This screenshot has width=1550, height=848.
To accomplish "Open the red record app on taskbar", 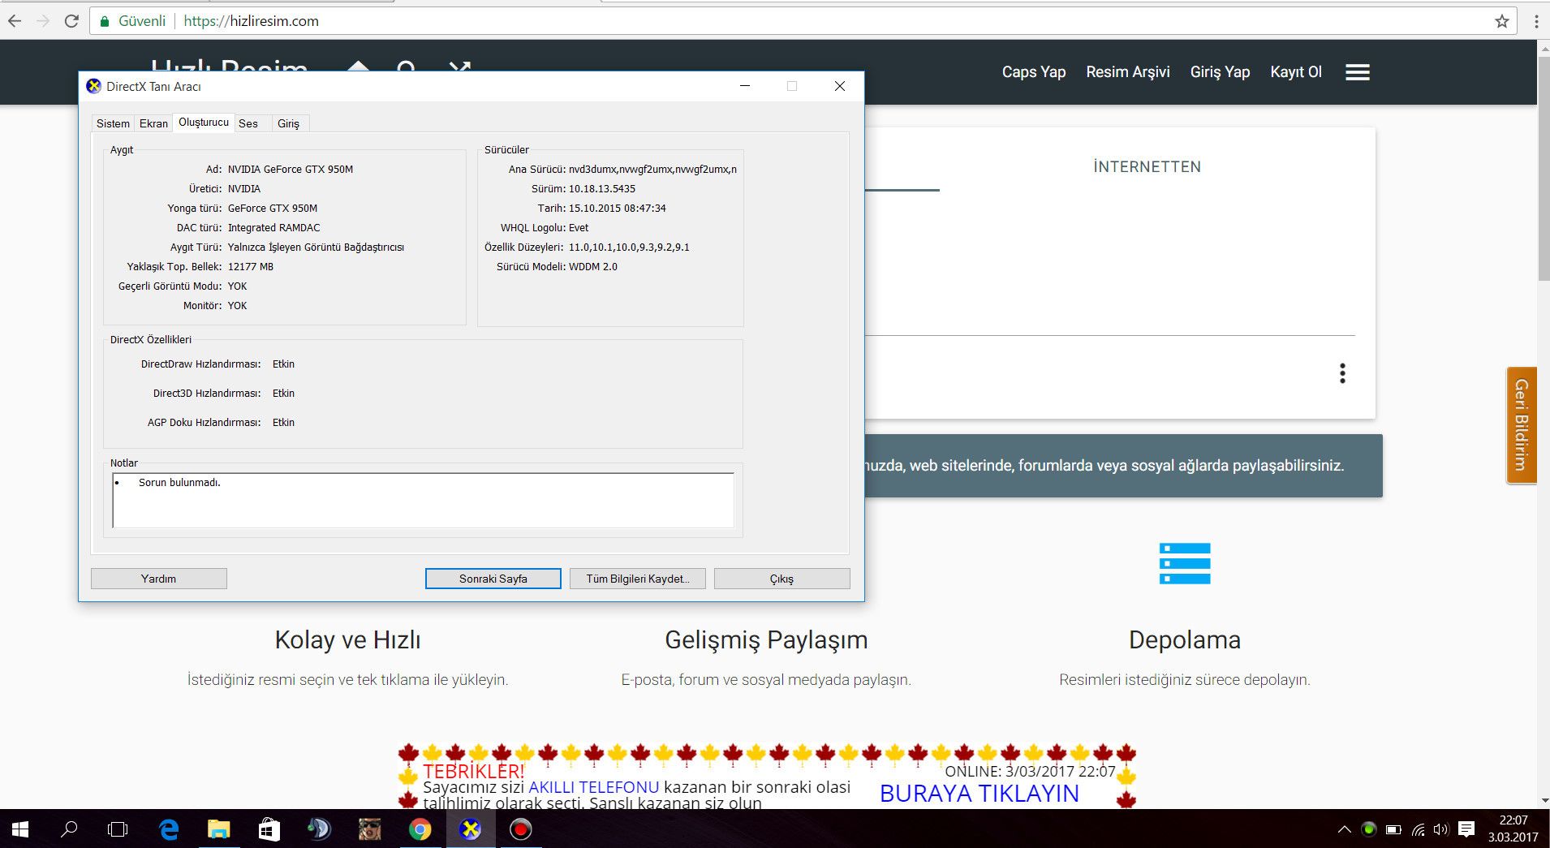I will 521,829.
